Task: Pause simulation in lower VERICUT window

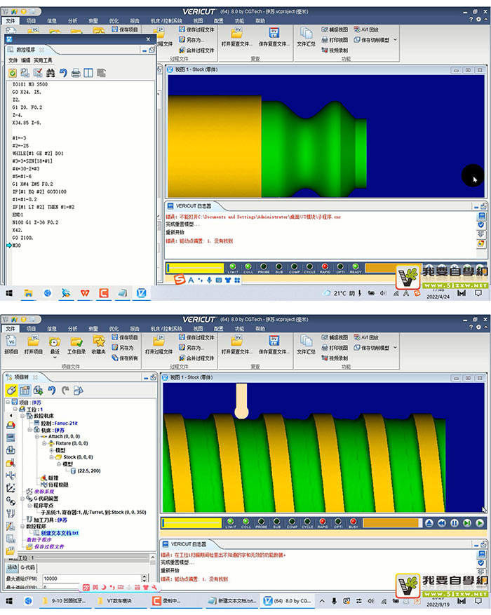Action: click(455, 523)
